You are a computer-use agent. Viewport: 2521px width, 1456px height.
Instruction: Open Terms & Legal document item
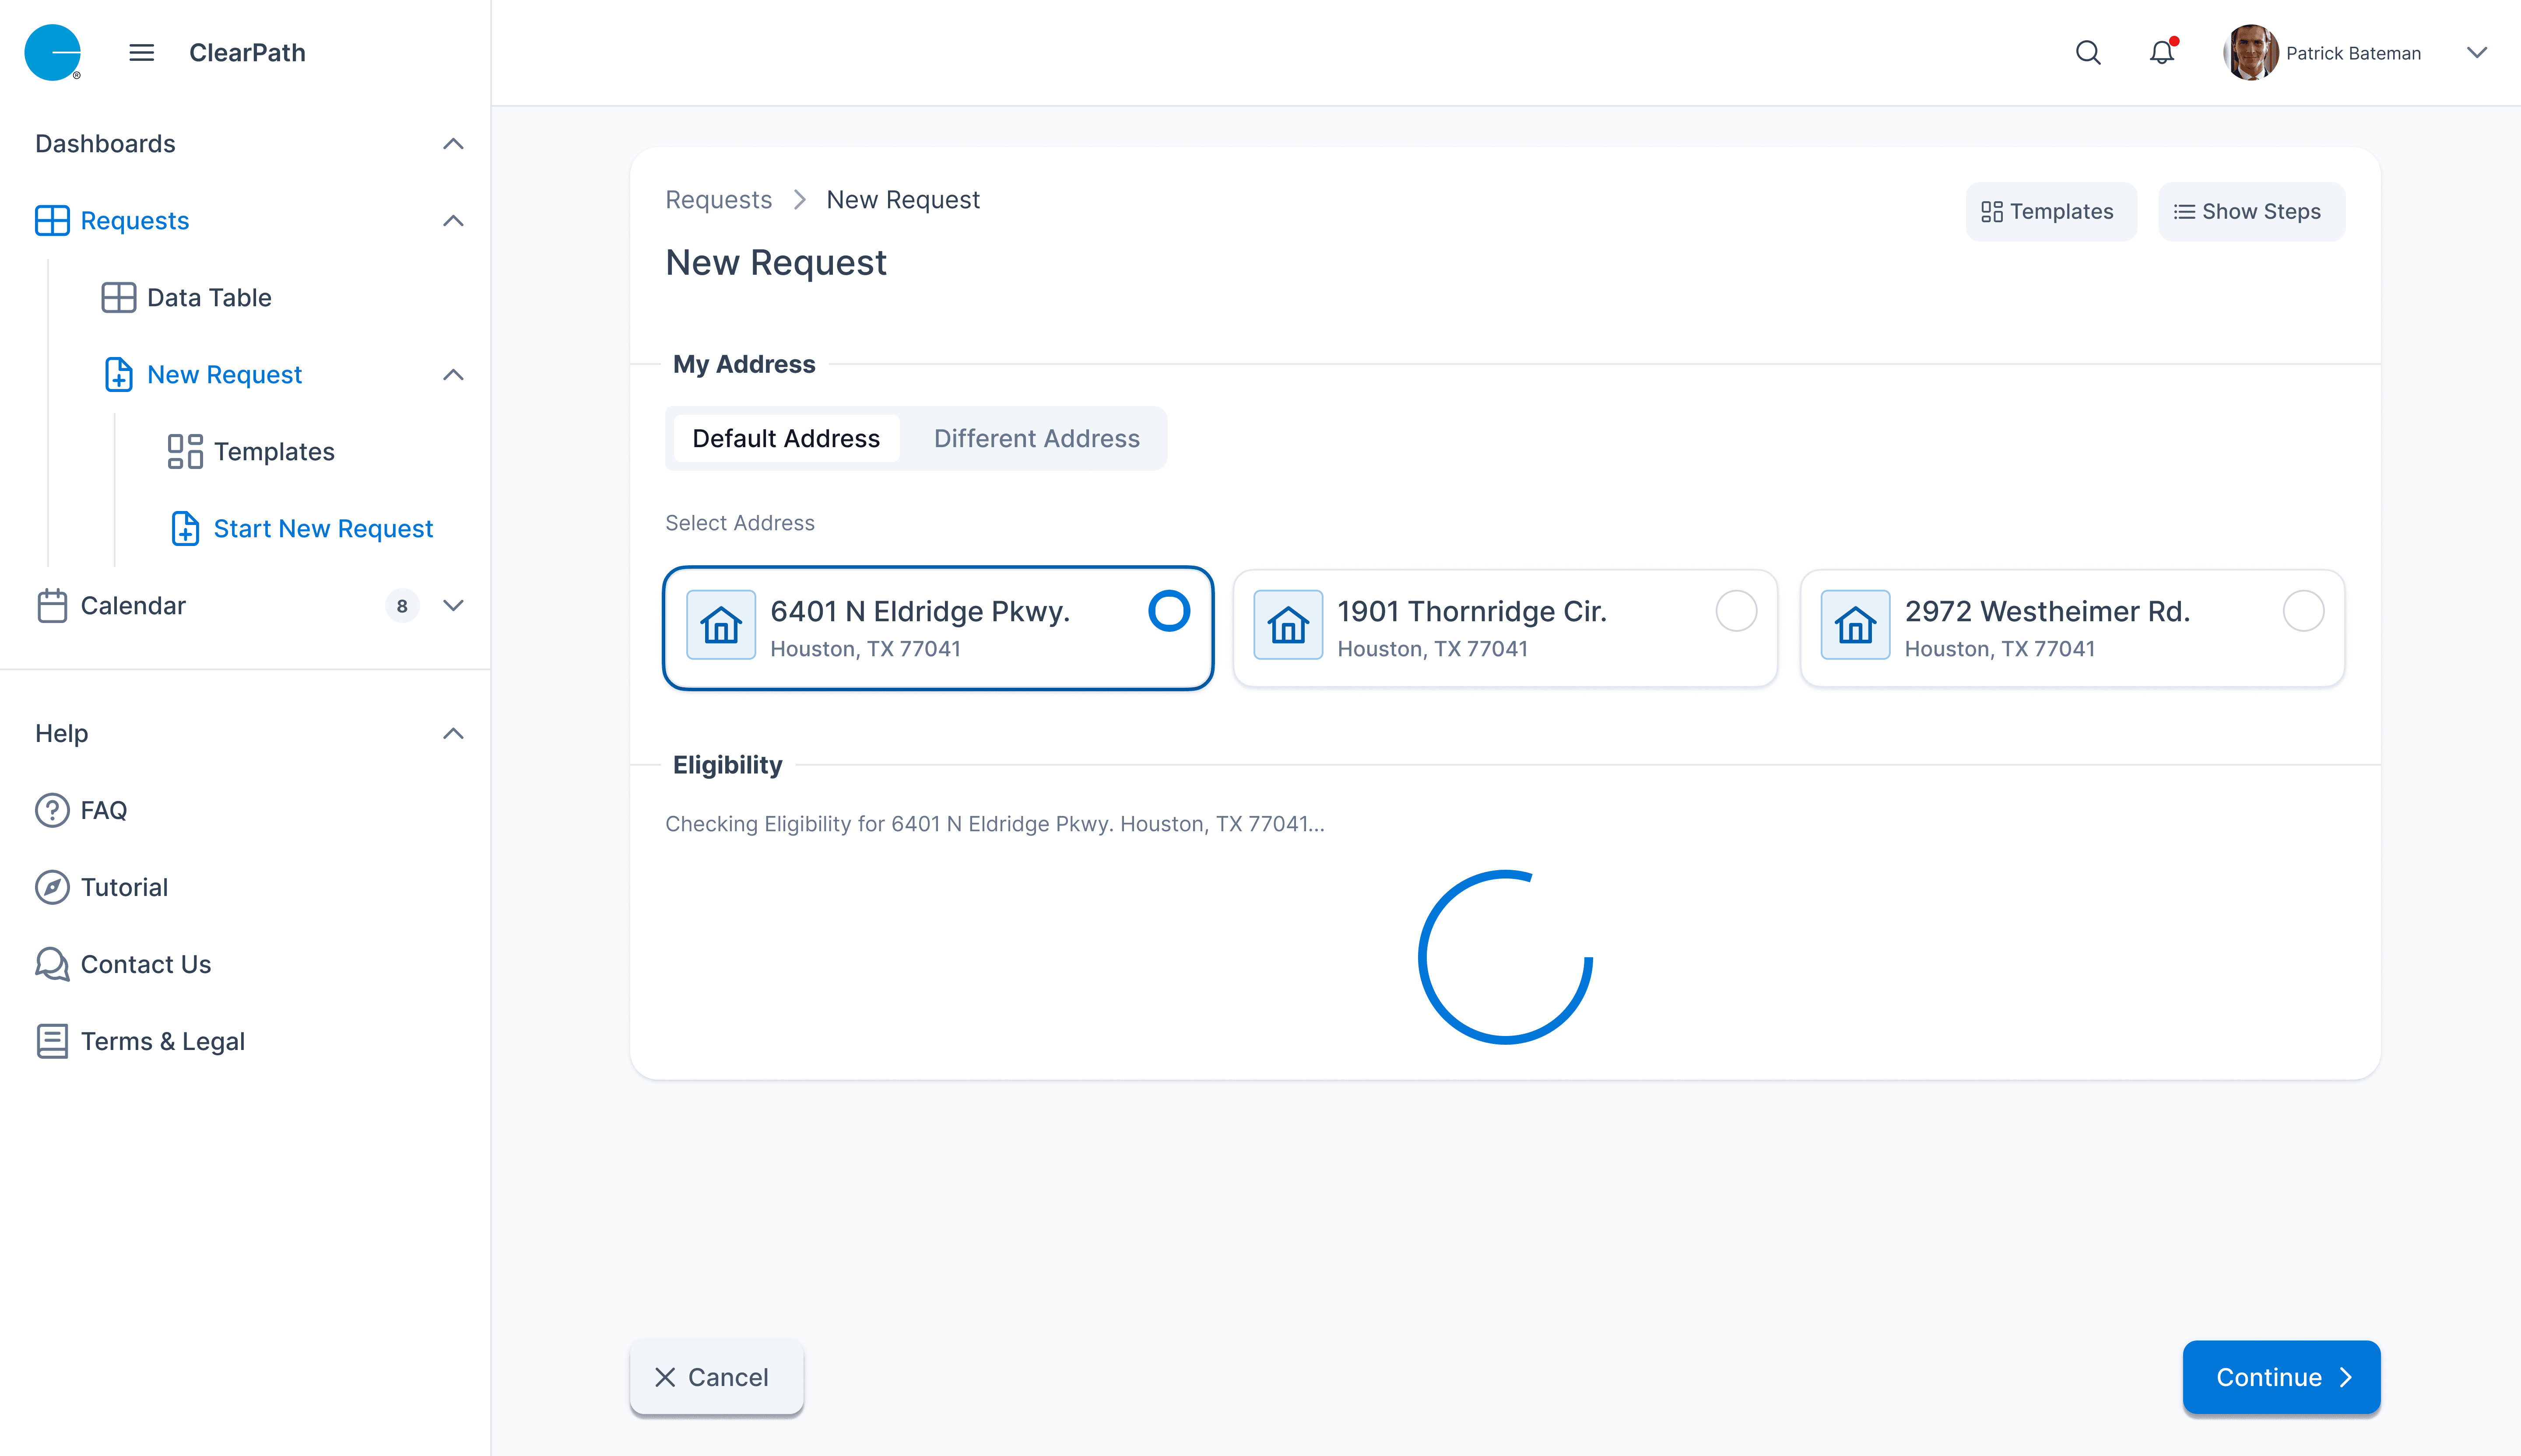tap(162, 1041)
